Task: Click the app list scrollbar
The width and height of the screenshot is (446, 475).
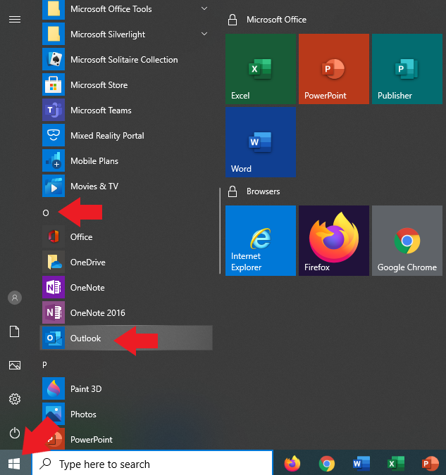Action: click(x=220, y=231)
